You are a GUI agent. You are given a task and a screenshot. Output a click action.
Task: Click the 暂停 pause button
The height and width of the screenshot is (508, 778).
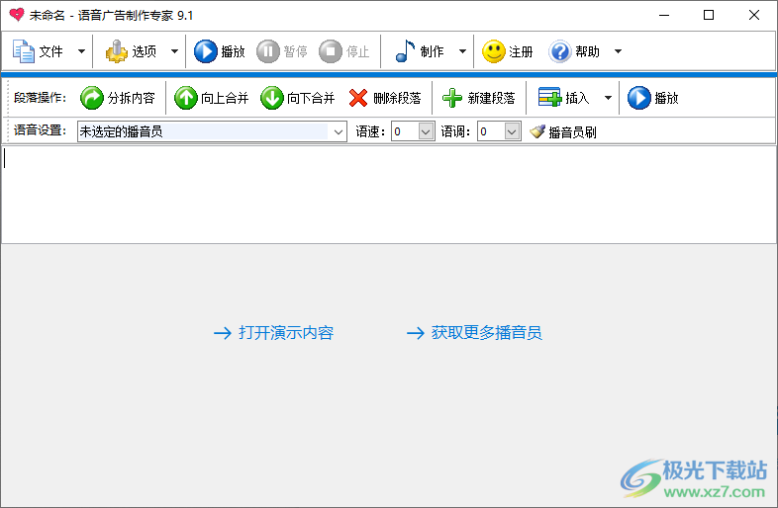point(282,51)
